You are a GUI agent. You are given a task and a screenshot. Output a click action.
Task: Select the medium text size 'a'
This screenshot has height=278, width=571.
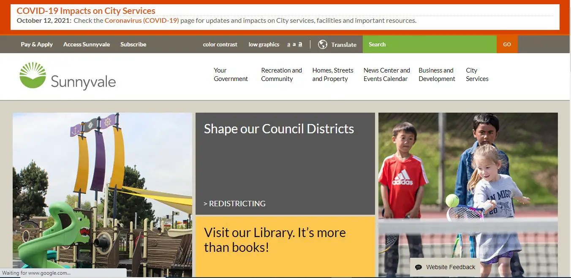(x=294, y=44)
